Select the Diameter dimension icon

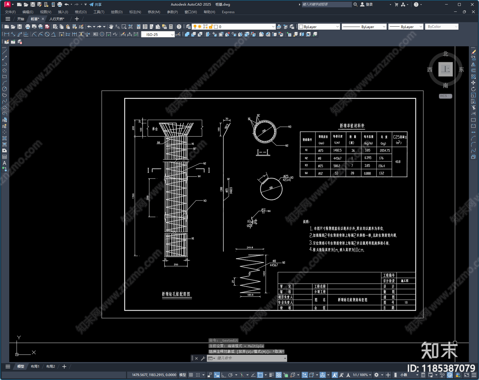[47, 34]
